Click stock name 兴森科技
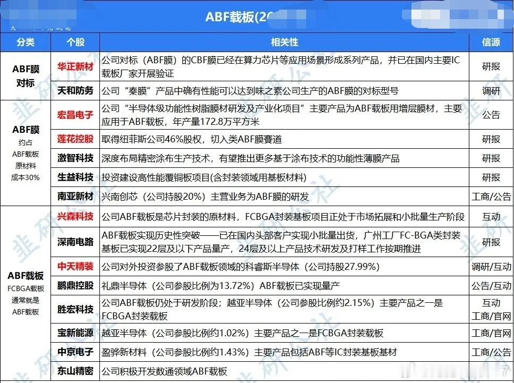 tap(75, 217)
